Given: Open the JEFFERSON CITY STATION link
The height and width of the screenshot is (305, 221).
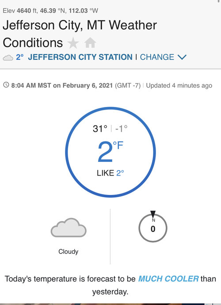Looking at the screenshot, I should (80, 57).
